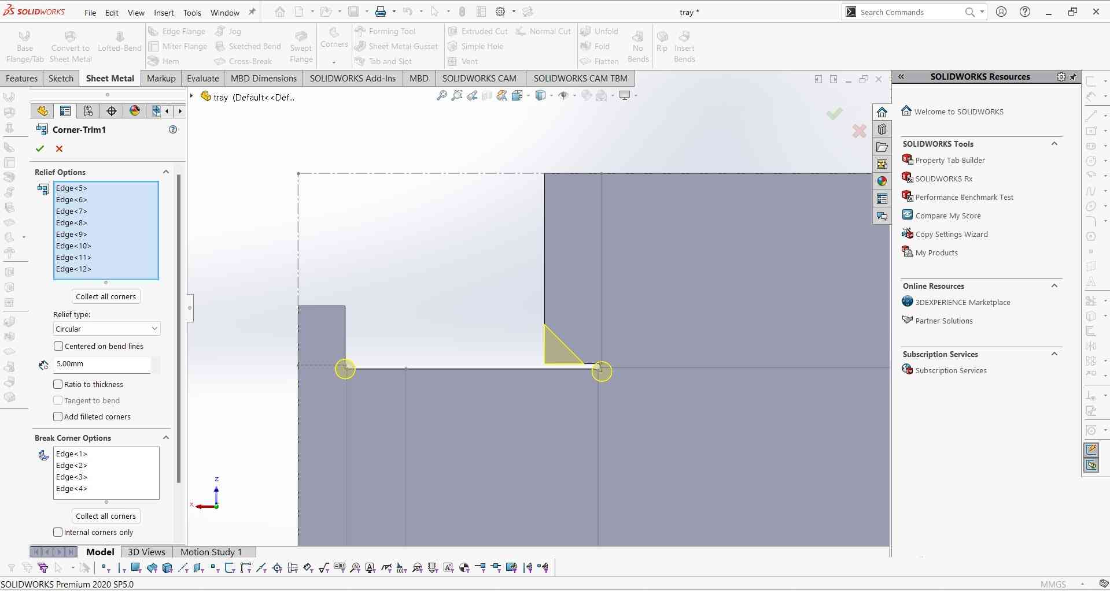Viewport: 1110px width, 591px height.
Task: Open the Property Tab Builder link
Action: point(950,160)
